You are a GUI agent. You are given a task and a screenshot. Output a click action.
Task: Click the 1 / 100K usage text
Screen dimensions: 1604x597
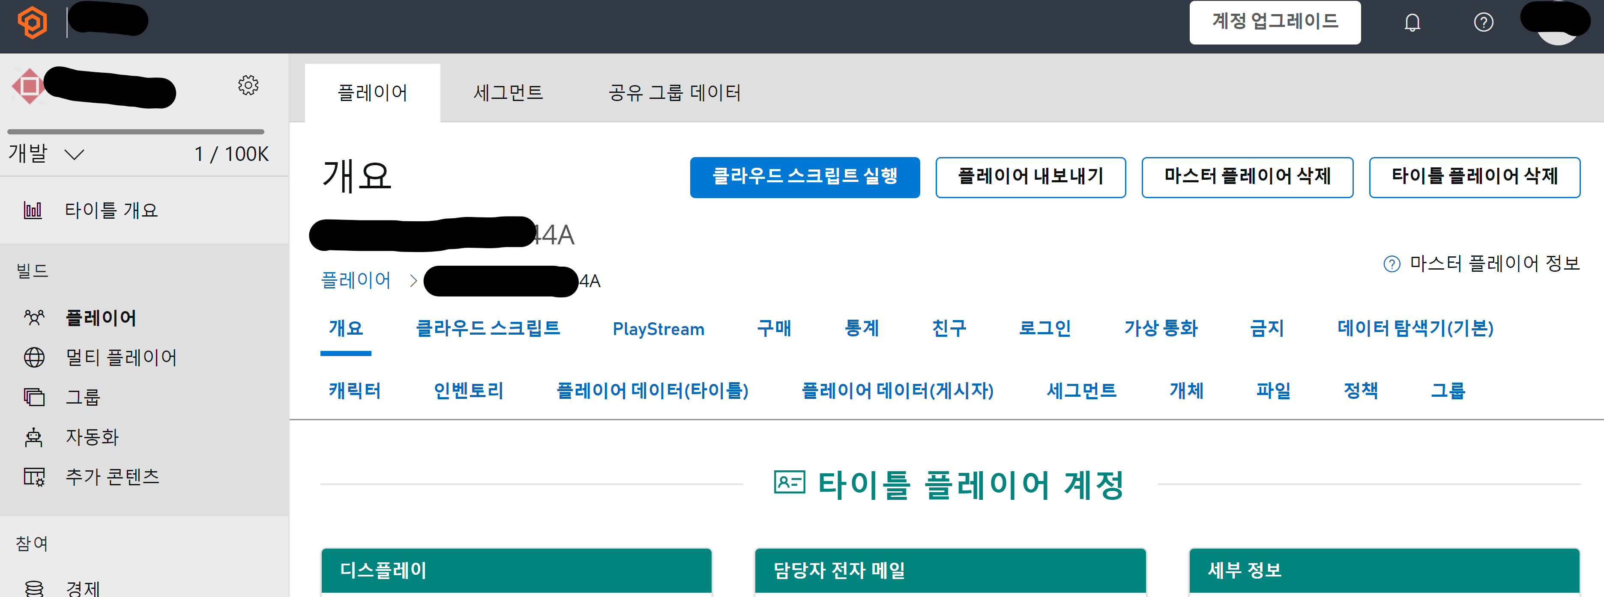coord(231,154)
